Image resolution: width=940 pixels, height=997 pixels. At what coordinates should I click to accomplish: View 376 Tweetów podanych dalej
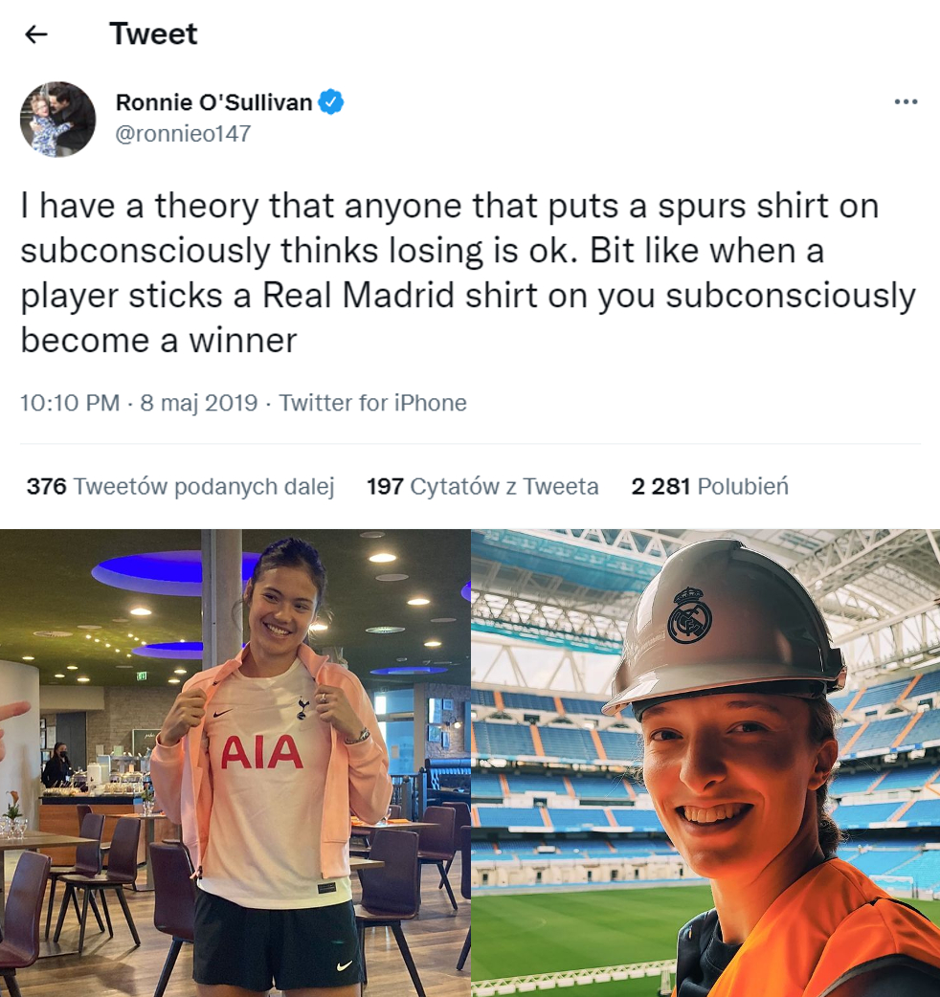[181, 486]
